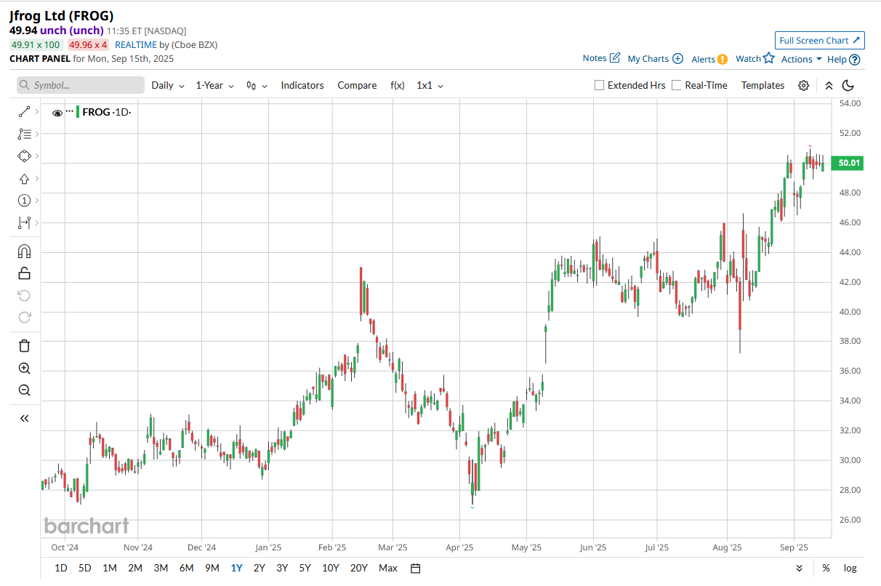
Task: Click the green FROG series color bar
Action: [78, 112]
